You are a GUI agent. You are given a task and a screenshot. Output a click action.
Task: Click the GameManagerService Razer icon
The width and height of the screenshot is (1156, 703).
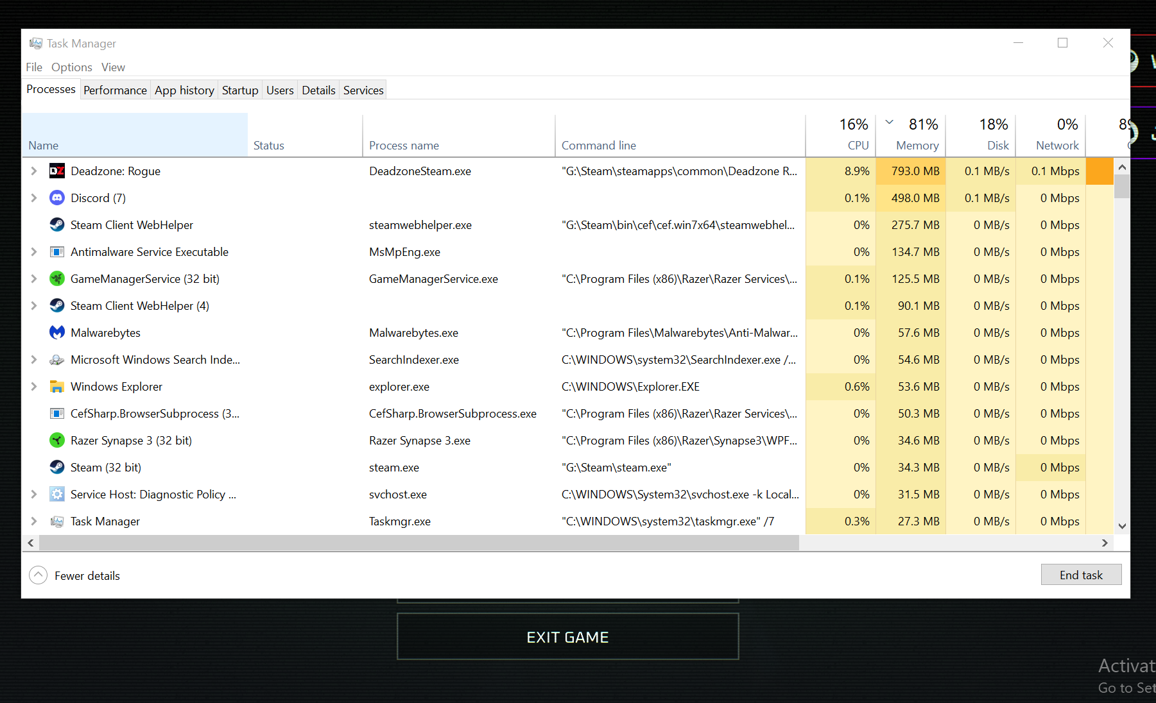coord(57,278)
